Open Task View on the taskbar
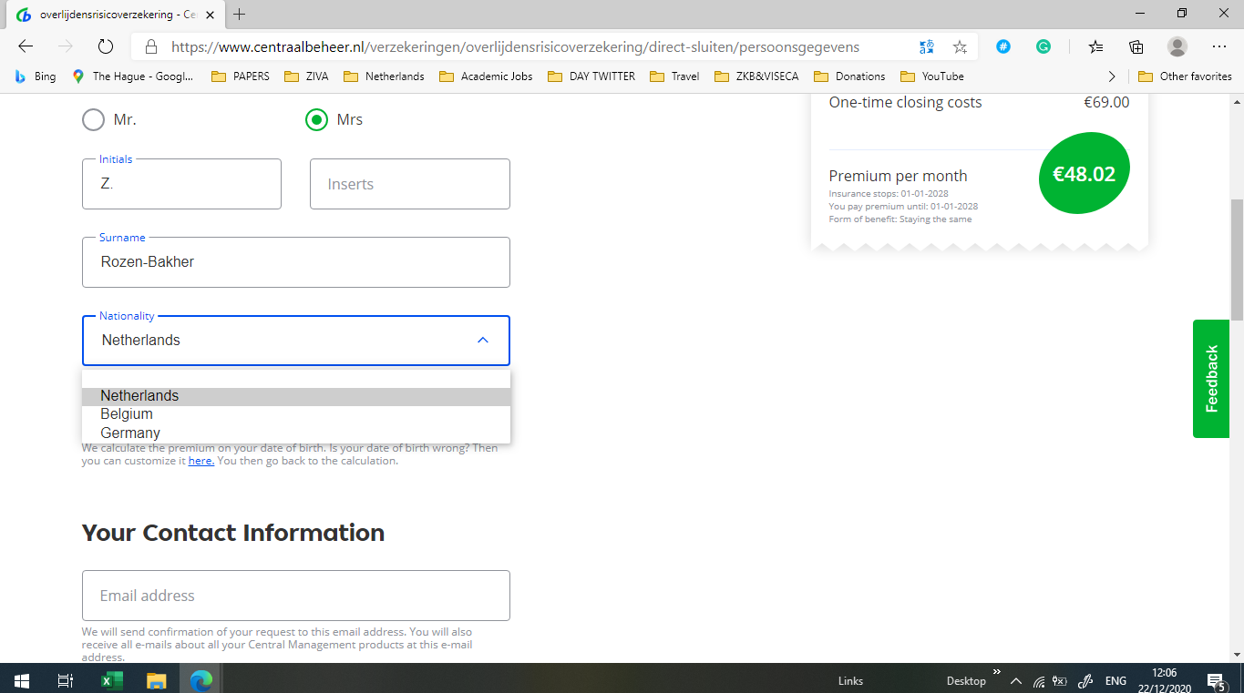 [66, 680]
